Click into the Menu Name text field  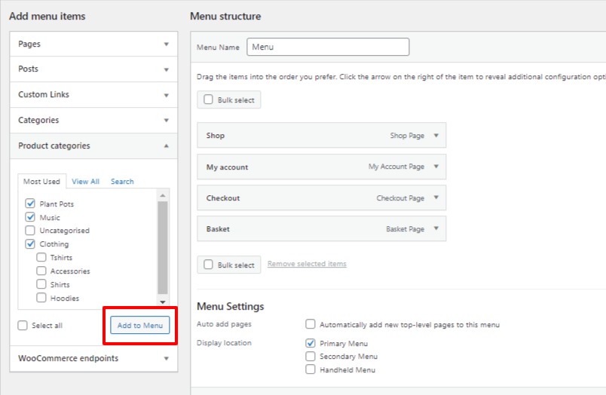[x=328, y=47]
